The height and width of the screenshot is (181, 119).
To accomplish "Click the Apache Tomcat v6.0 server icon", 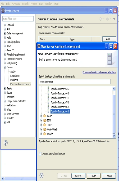I will coord(48,111).
